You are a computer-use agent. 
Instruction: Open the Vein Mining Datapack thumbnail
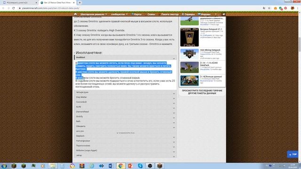[x=190, y=54]
